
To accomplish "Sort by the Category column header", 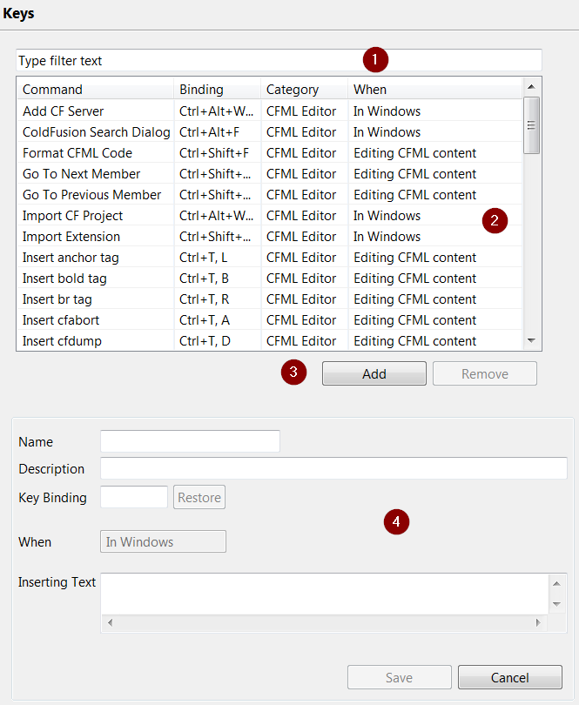I will pyautogui.click(x=304, y=89).
